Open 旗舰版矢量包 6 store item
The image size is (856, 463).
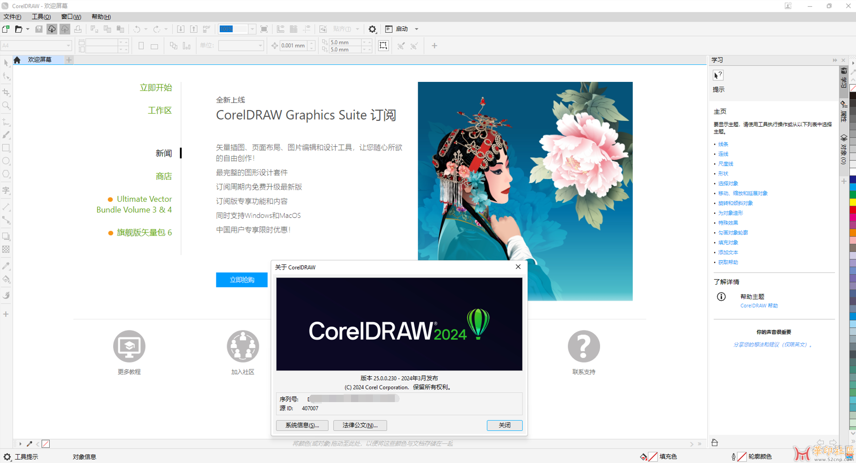144,233
